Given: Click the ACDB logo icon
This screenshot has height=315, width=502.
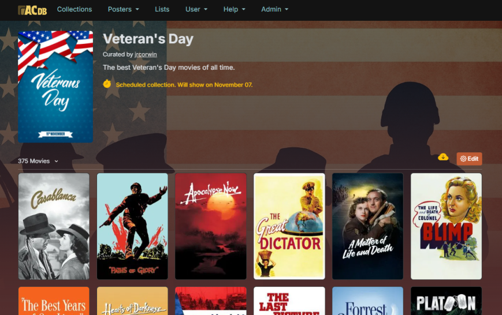Looking at the screenshot, I should click(x=32, y=10).
